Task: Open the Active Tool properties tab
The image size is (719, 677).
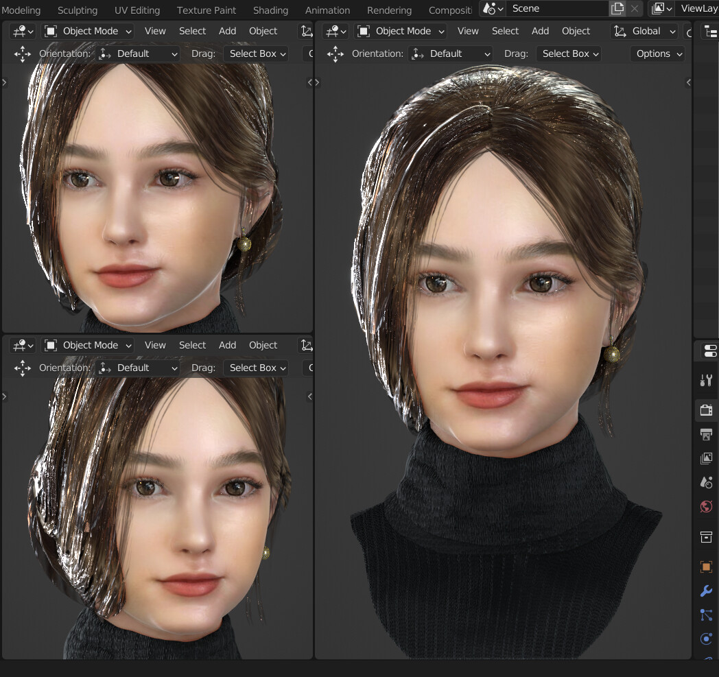Action: click(707, 380)
